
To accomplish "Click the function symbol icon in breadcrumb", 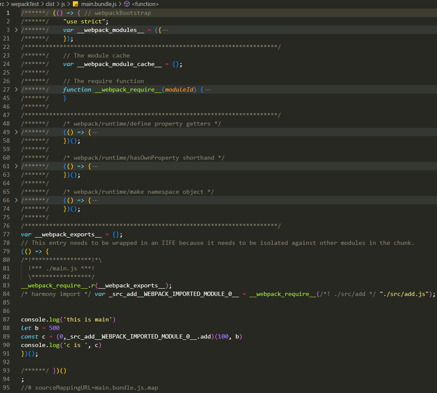I will pyautogui.click(x=127, y=4).
